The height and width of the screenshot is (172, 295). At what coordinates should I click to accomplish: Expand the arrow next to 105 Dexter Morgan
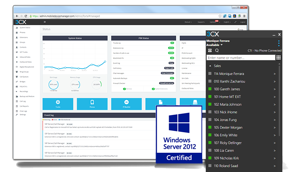275,128
